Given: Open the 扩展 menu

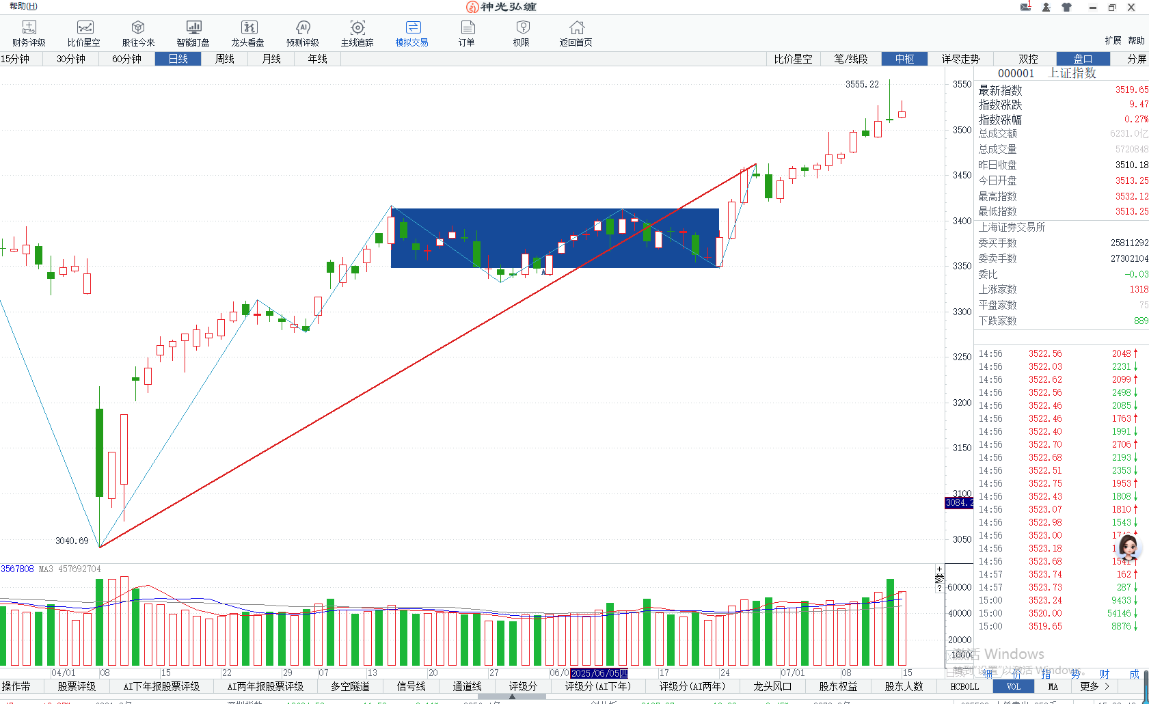Looking at the screenshot, I should (x=1113, y=40).
